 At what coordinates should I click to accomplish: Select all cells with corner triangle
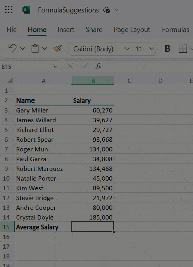click(10, 80)
